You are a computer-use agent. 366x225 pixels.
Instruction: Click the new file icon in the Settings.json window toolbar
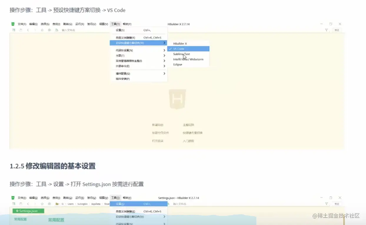pyautogui.click(x=13, y=204)
